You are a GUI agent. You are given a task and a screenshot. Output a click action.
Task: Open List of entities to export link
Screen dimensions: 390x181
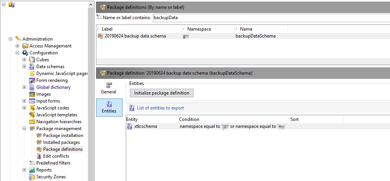tap(160, 108)
